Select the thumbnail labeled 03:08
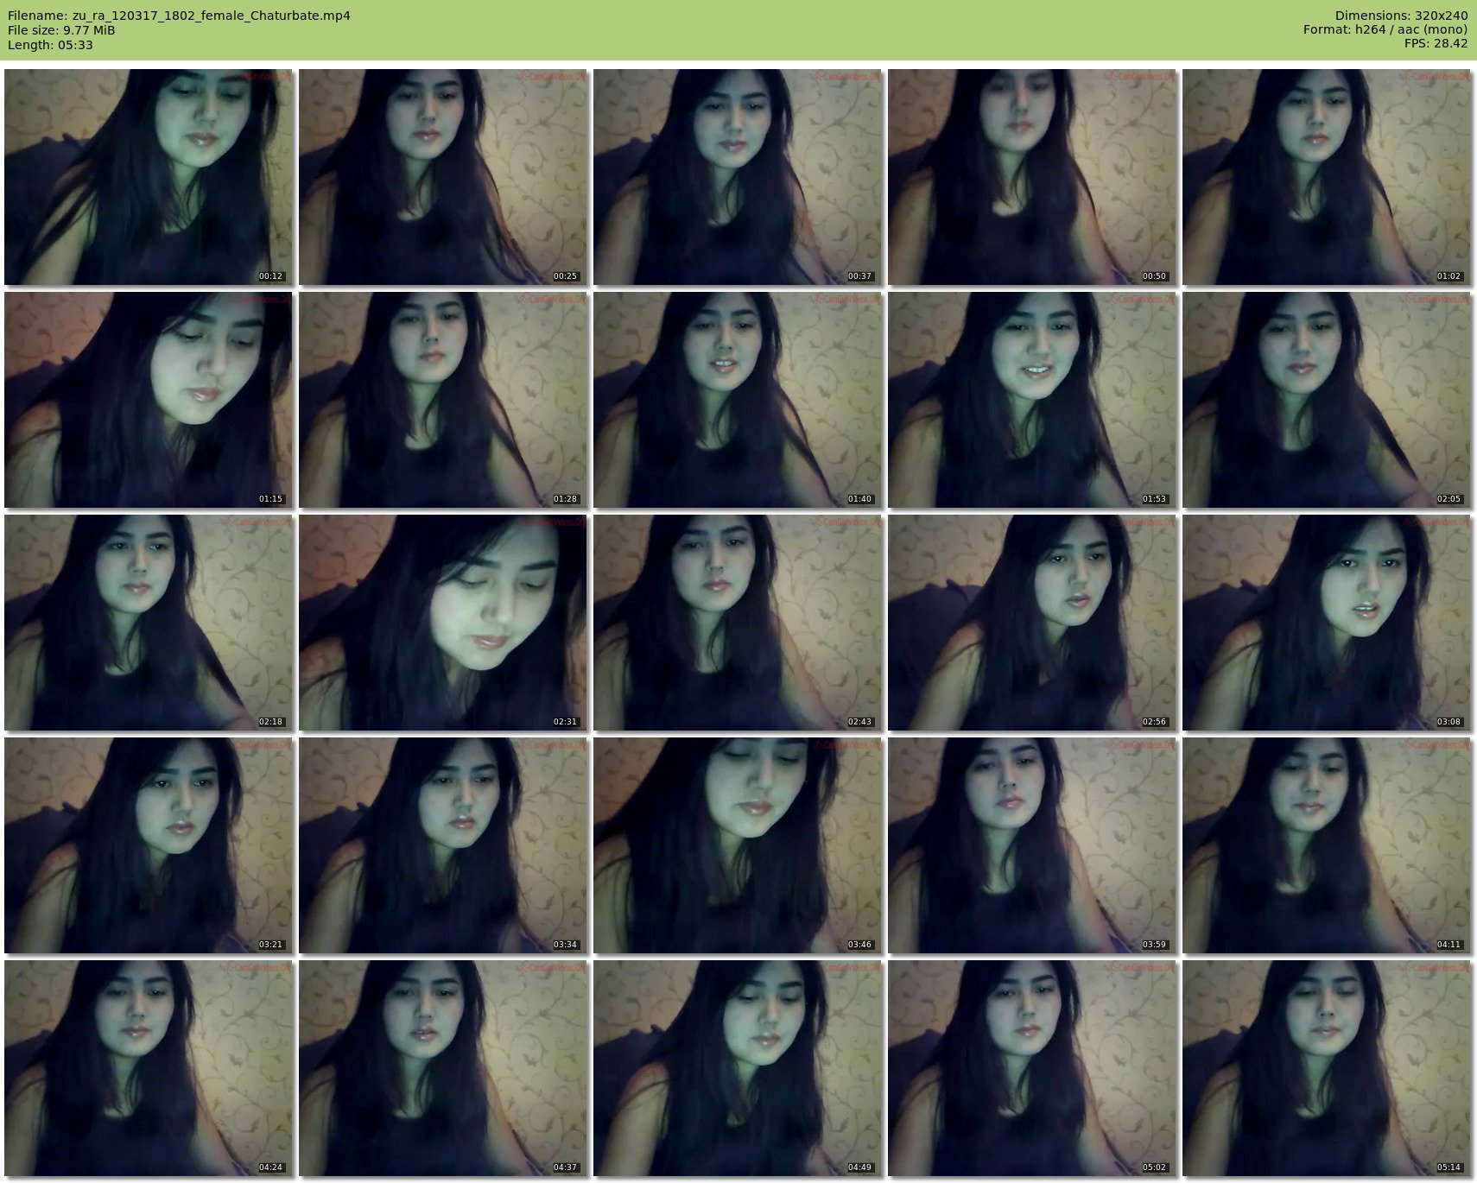 pyautogui.click(x=1327, y=623)
